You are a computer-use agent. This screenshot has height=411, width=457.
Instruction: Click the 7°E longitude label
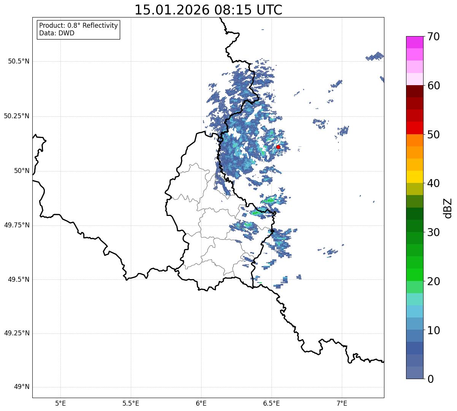(342, 403)
